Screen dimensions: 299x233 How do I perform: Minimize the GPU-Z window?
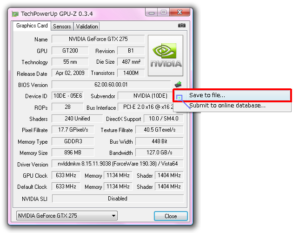pyautogui.click(x=152, y=13)
